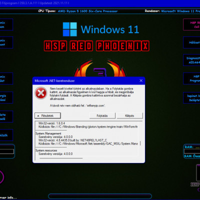Click the Kilépés button
Image resolution: width=200 pixels, height=200 pixels.
(x=129, y=115)
